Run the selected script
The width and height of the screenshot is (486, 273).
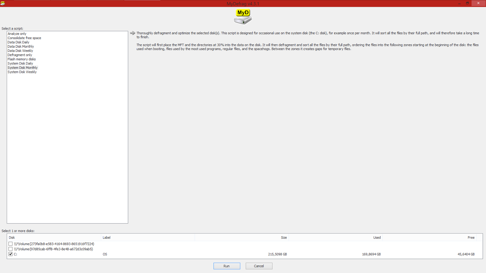click(227, 266)
